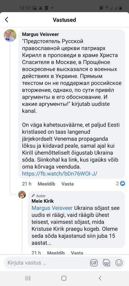Like Meie Kirik's reply via Meeldib
The width and height of the screenshot is (129, 286).
[56, 253]
